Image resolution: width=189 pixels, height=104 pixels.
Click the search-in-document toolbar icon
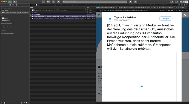(43, 2)
